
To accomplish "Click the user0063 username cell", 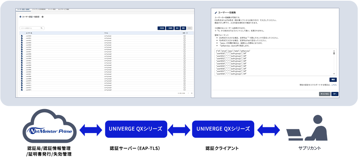I will (29, 65).
